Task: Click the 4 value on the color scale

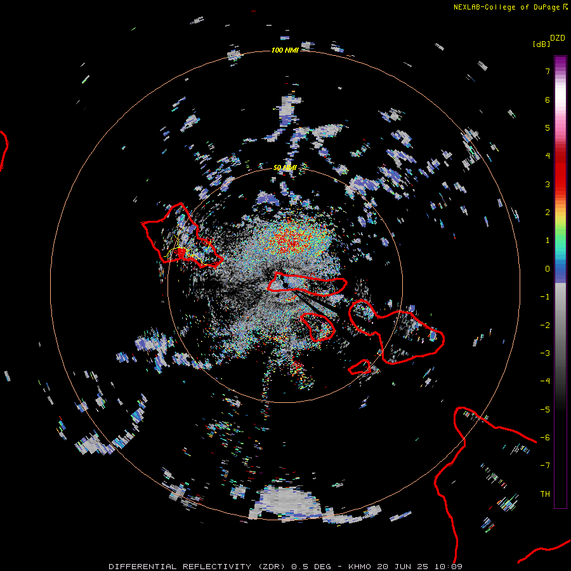Action: pos(548,156)
